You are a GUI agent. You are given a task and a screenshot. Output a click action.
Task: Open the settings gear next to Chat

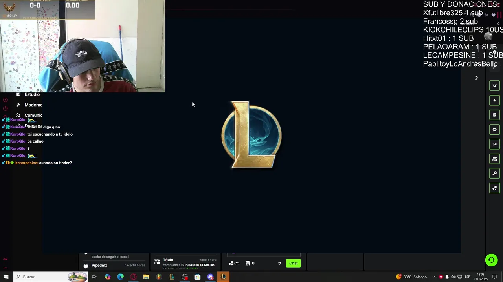pyautogui.click(x=280, y=263)
